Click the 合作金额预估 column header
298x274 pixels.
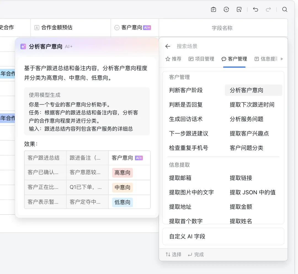point(71,28)
